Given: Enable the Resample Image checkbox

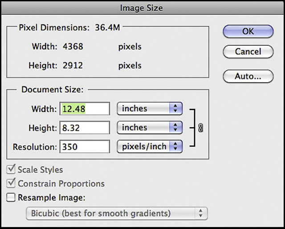Looking at the screenshot, I should tap(12, 197).
